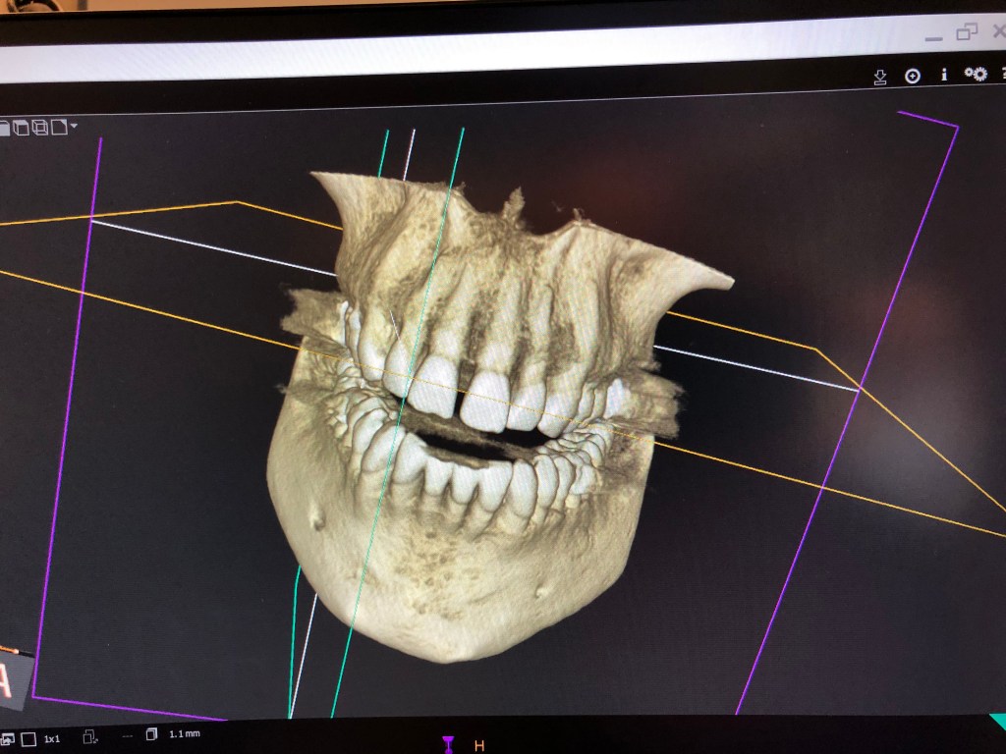Open the info panel via 'i' icon
This screenshot has width=1006, height=754.
pos(944,75)
